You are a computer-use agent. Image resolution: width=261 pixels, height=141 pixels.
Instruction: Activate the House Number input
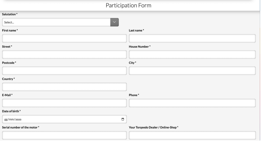coord(192,54)
